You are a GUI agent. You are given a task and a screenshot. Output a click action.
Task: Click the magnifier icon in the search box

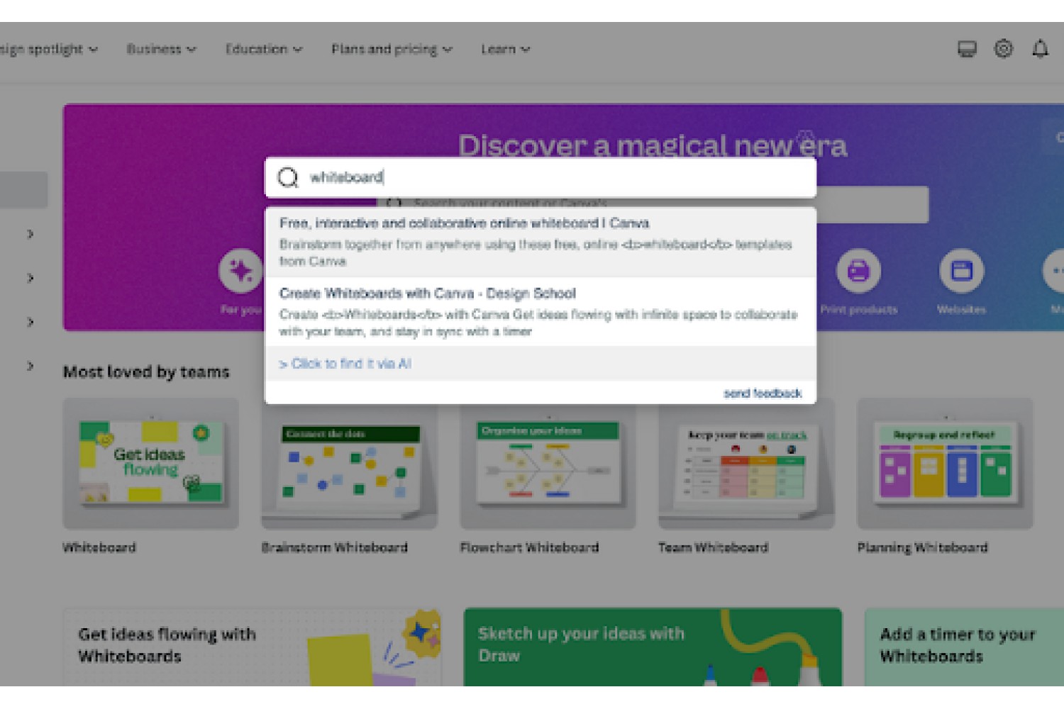[288, 177]
